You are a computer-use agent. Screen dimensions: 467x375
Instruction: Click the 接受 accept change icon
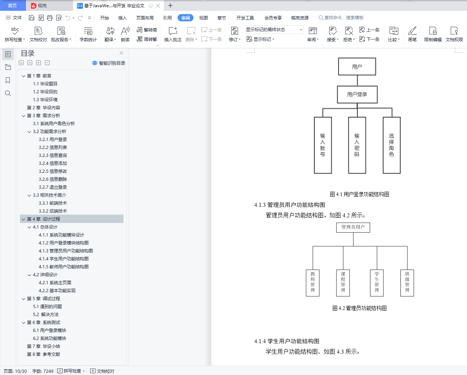(332, 31)
